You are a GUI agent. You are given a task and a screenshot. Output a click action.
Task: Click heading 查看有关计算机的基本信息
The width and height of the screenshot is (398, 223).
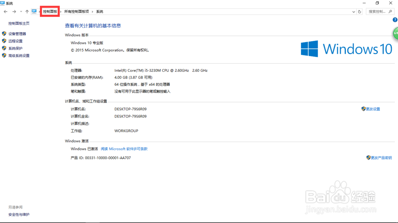[93, 25]
